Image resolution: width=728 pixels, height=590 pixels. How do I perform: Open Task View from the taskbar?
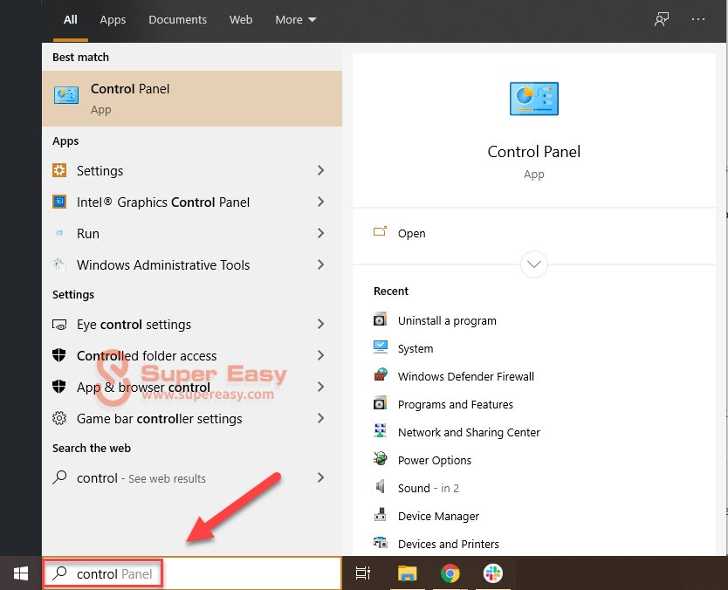point(363,573)
